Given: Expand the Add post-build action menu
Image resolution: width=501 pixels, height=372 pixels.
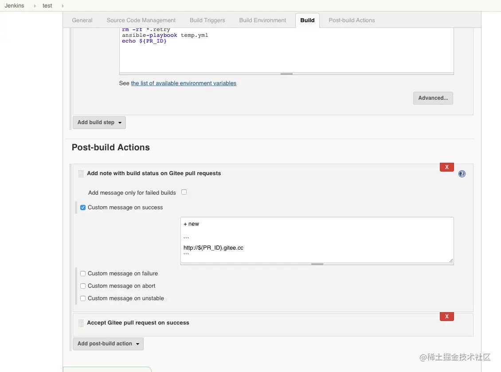Looking at the screenshot, I should click(108, 344).
